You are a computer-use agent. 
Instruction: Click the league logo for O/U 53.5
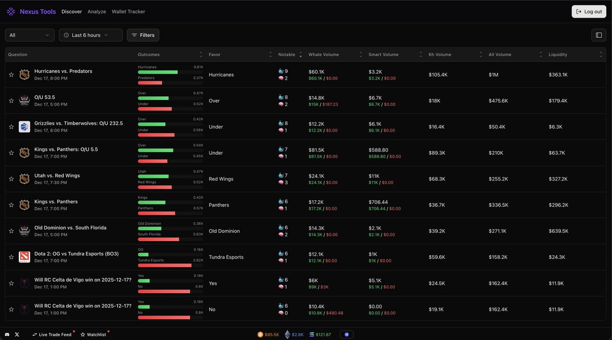coord(24,100)
